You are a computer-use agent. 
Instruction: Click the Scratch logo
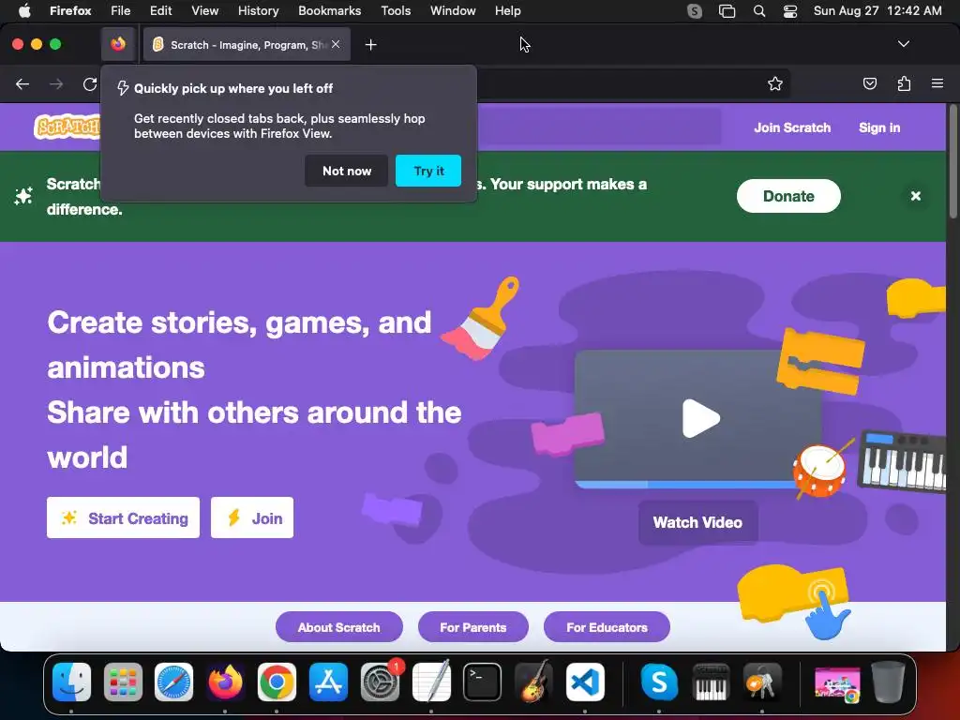67,127
